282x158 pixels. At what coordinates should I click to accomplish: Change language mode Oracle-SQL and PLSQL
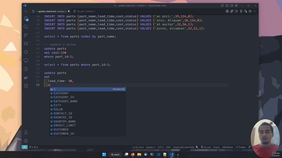coord(184,147)
